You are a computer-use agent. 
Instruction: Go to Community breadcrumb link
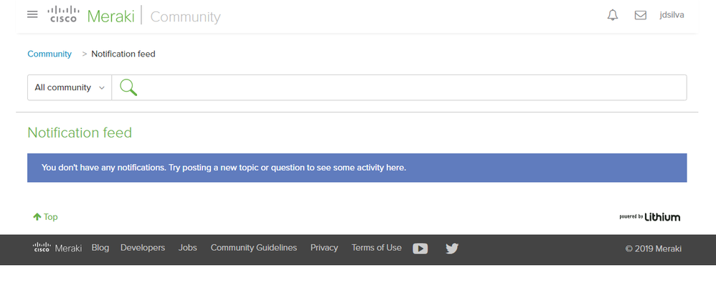tap(50, 54)
